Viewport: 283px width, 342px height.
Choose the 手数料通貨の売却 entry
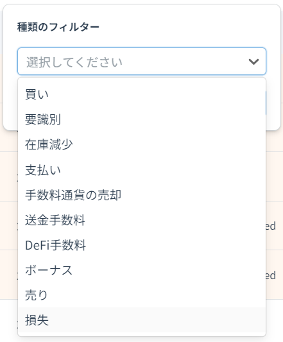click(142, 195)
